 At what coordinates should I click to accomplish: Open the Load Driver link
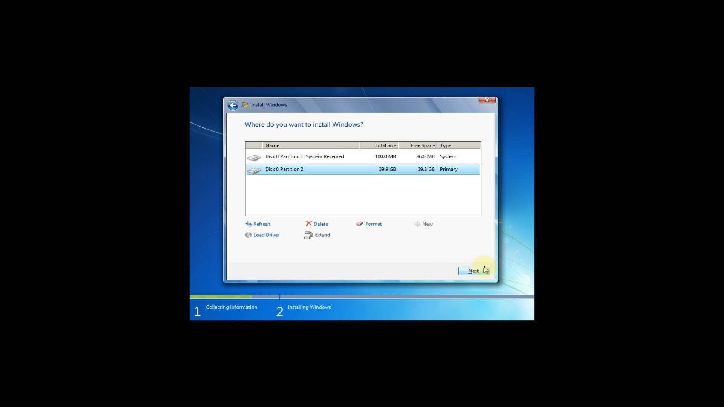point(266,235)
